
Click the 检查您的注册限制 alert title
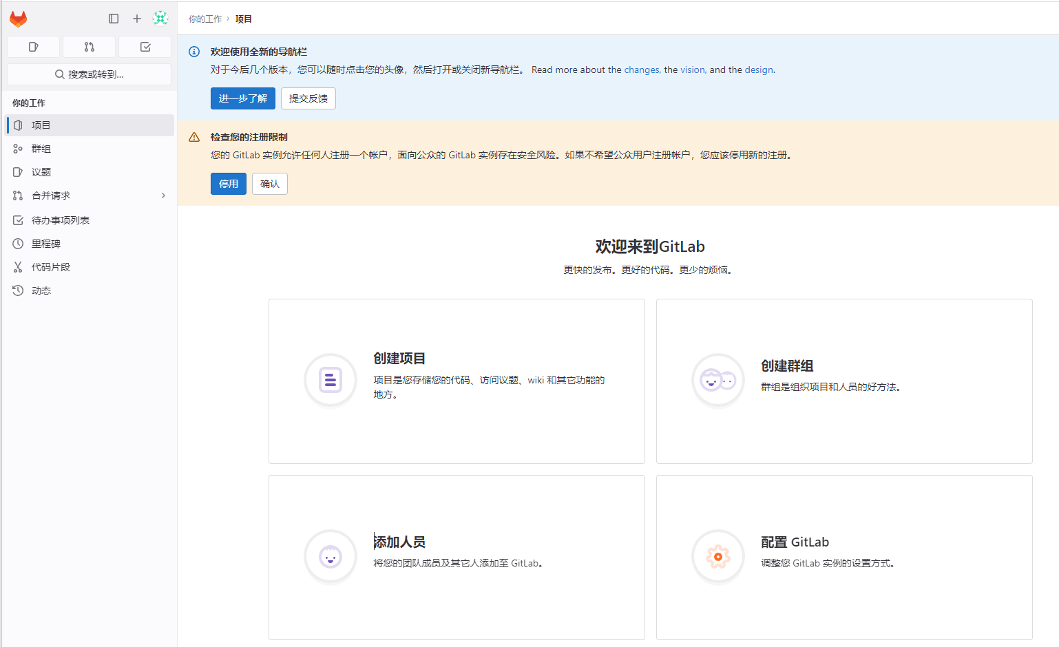tap(249, 137)
